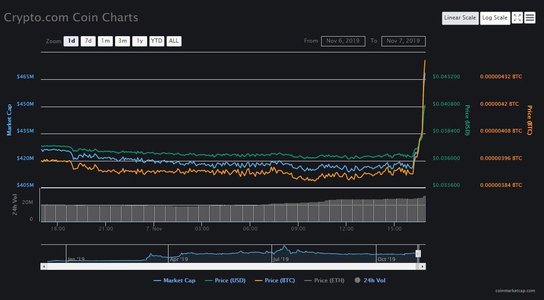Click the navigator right scroll arrow
Image resolution: width=544 pixels, height=300 pixels.
coord(422,267)
